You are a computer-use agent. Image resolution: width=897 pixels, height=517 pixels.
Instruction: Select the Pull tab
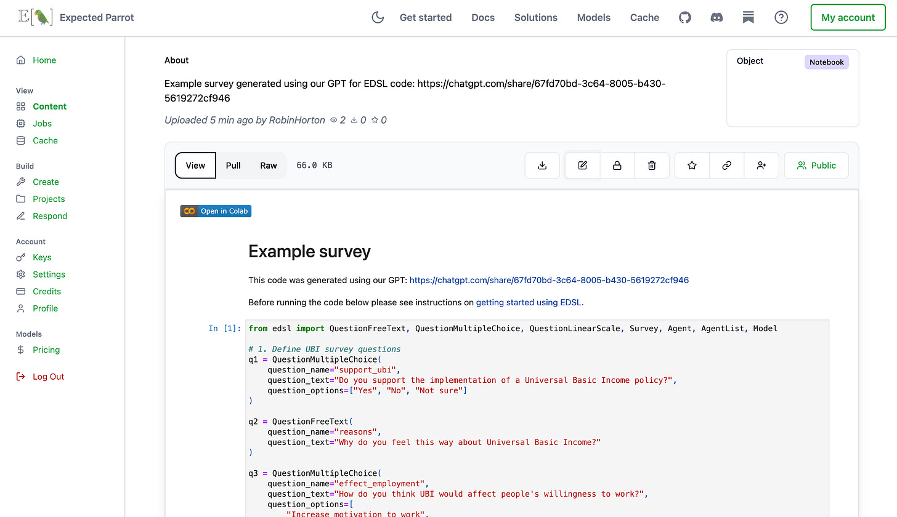click(x=233, y=166)
